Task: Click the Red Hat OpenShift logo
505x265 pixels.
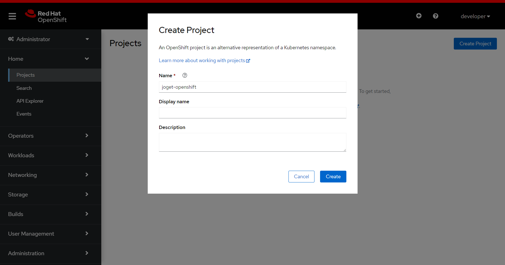Action: tap(46, 17)
